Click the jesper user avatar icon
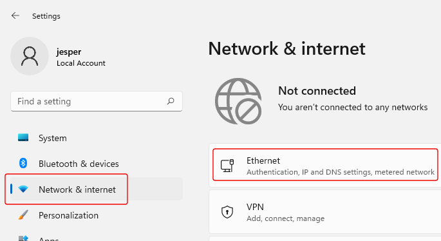 30,56
